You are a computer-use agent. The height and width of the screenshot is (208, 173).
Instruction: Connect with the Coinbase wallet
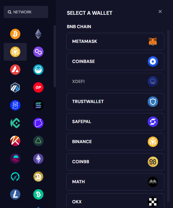[115, 62]
